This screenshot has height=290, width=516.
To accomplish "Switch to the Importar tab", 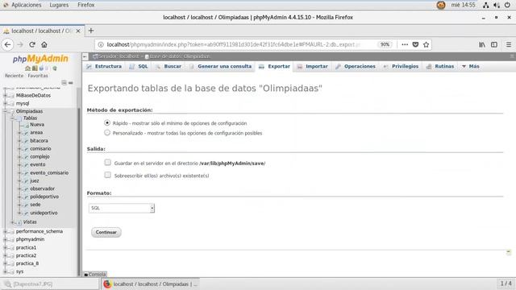I will pyautogui.click(x=312, y=66).
